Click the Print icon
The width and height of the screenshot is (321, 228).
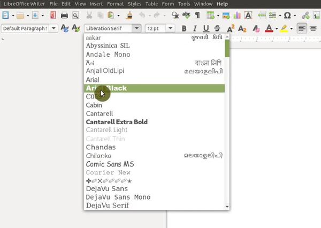point(64,16)
